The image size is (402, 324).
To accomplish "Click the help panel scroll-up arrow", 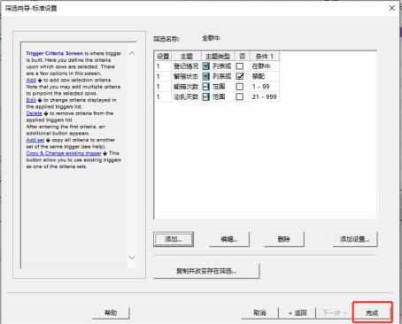I will (x=132, y=53).
